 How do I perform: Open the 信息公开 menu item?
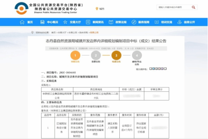(x=186, y=22)
